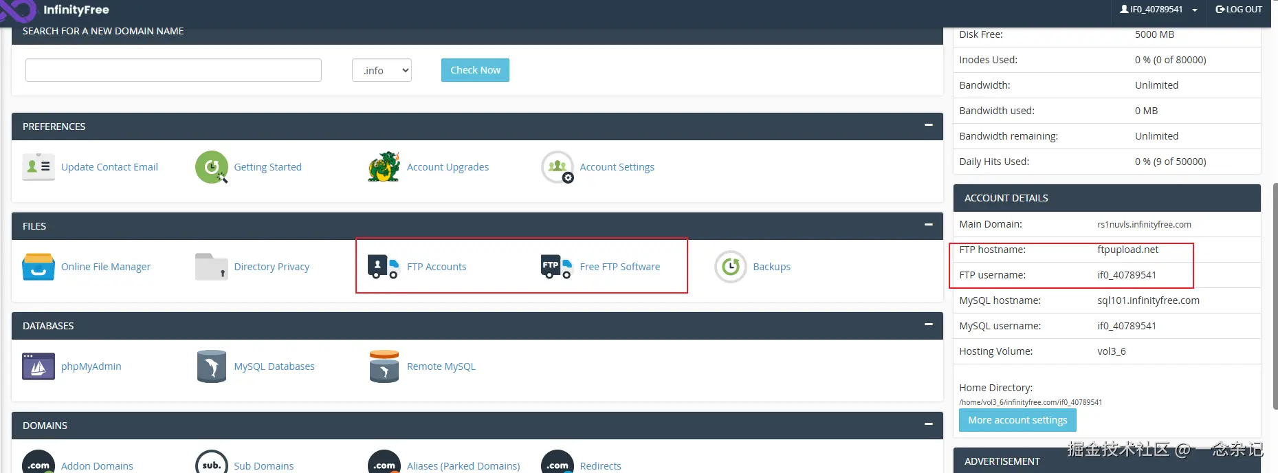
Task: Launch the Online File Manager icon
Action: pyautogui.click(x=38, y=267)
